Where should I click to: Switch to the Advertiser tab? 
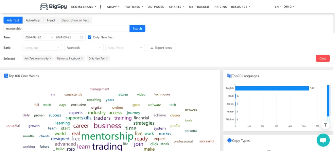[33, 20]
